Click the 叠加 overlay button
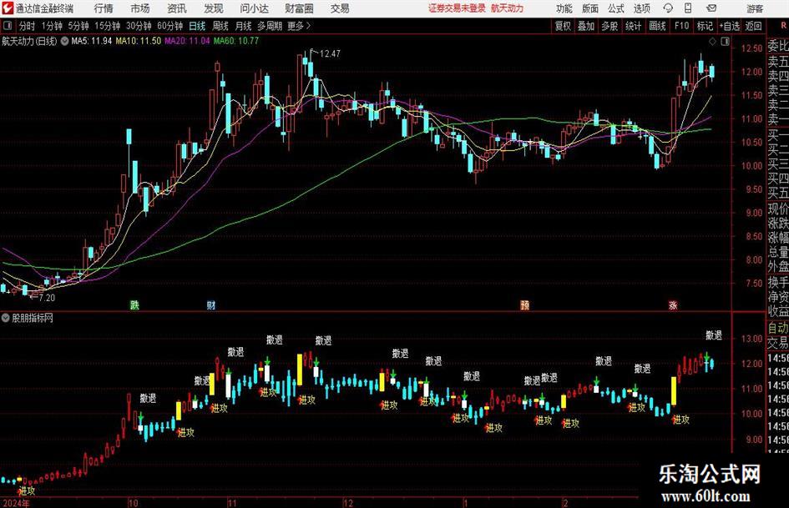Viewport: 789px width, 508px height. (x=586, y=26)
